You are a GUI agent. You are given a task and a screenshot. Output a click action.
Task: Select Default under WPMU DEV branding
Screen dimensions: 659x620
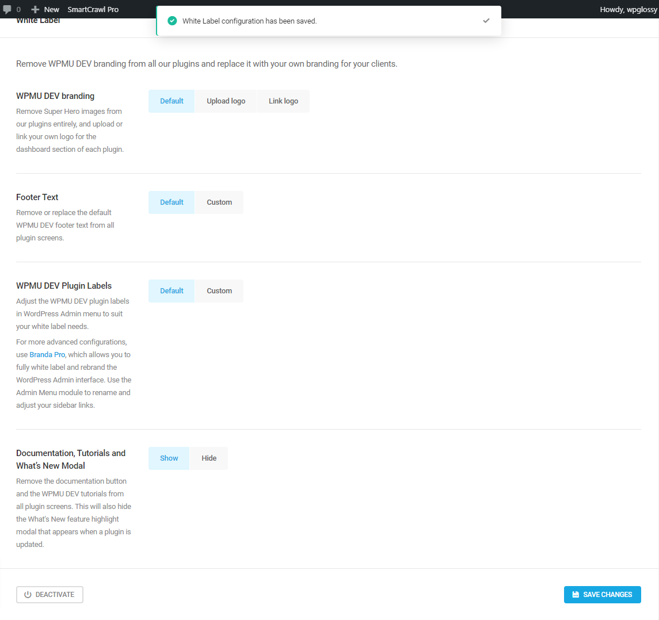(x=171, y=100)
